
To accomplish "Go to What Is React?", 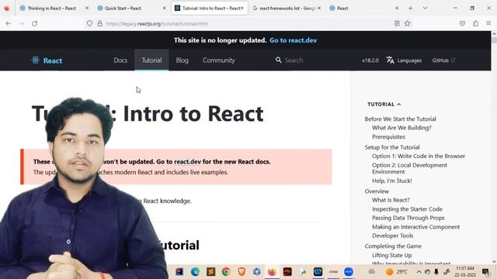I will (391, 200).
